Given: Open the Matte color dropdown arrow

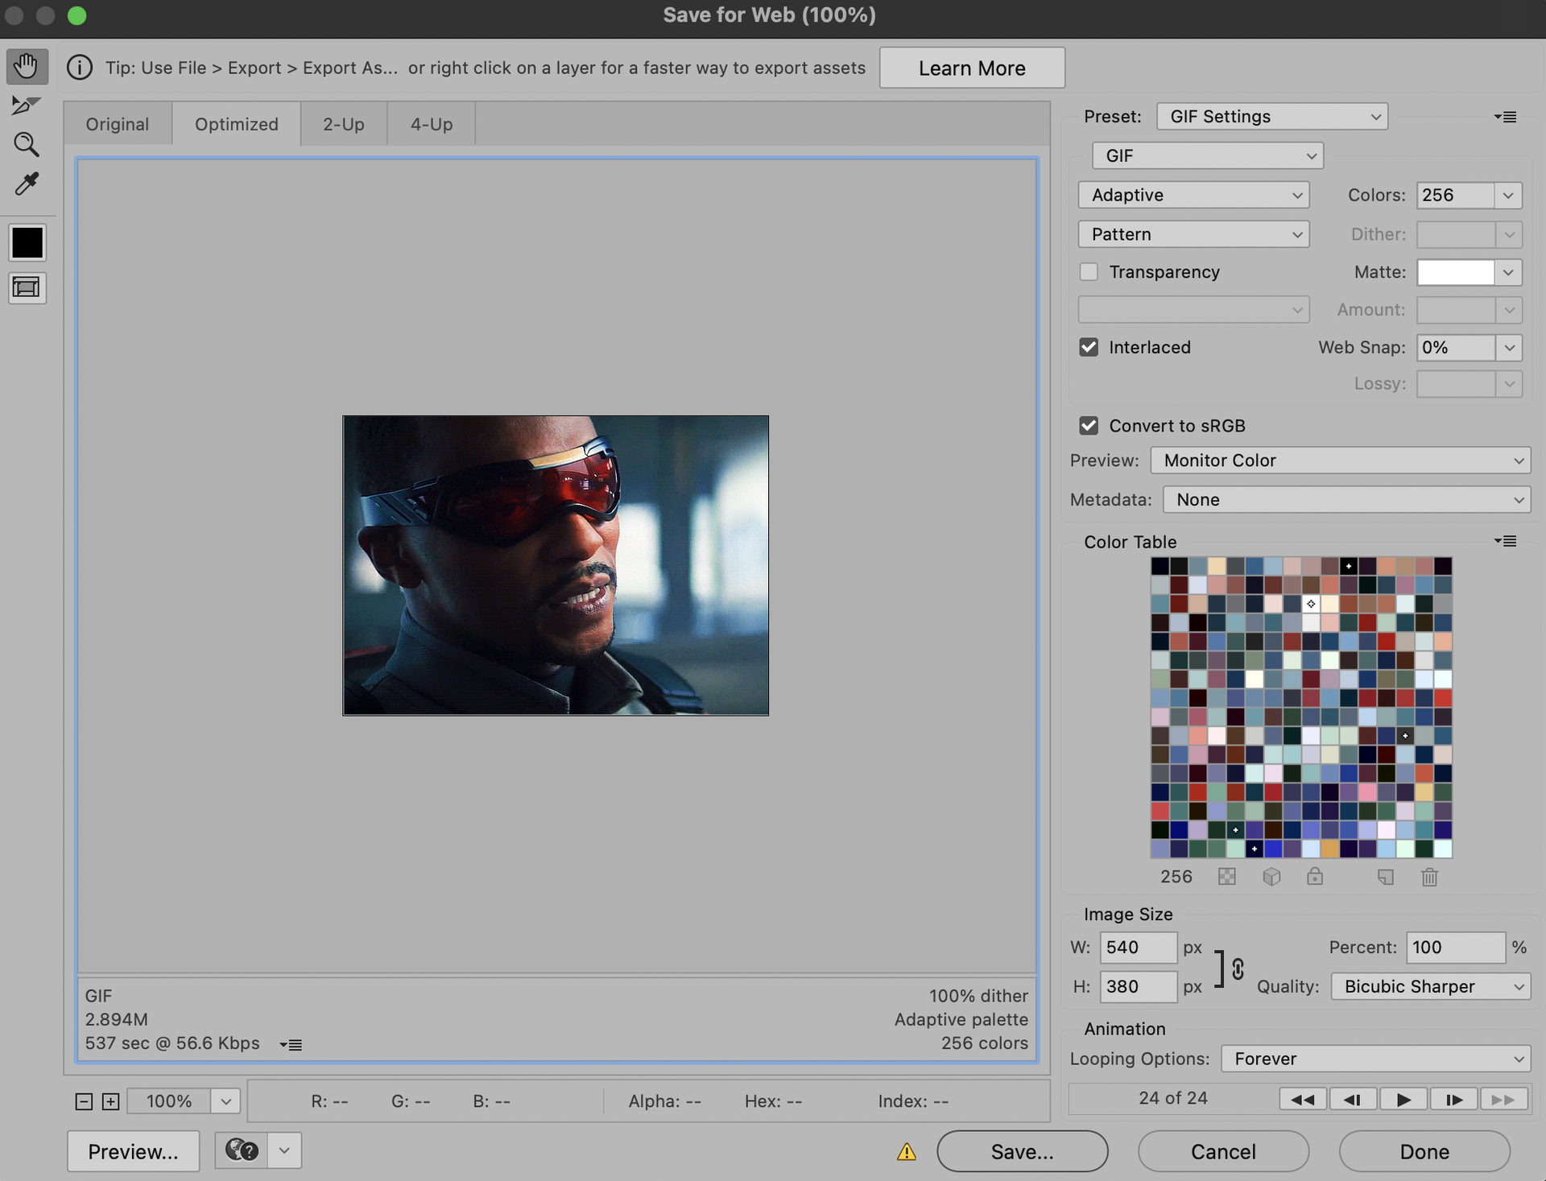Looking at the screenshot, I should pyautogui.click(x=1508, y=272).
